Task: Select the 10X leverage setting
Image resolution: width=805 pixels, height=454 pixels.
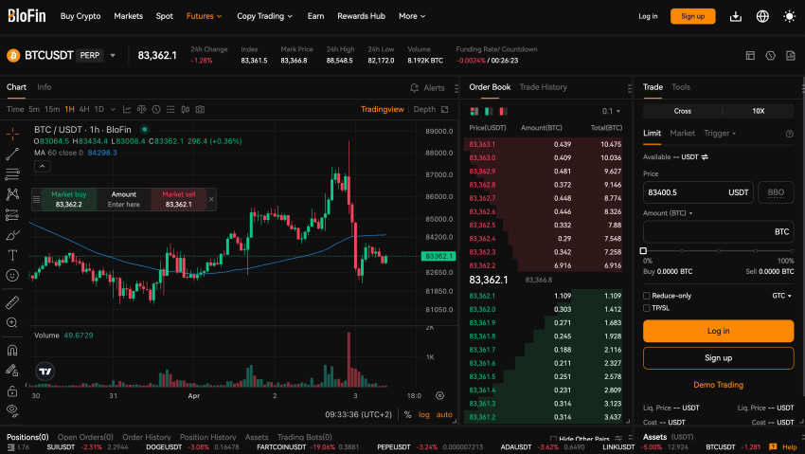Action: tap(759, 111)
